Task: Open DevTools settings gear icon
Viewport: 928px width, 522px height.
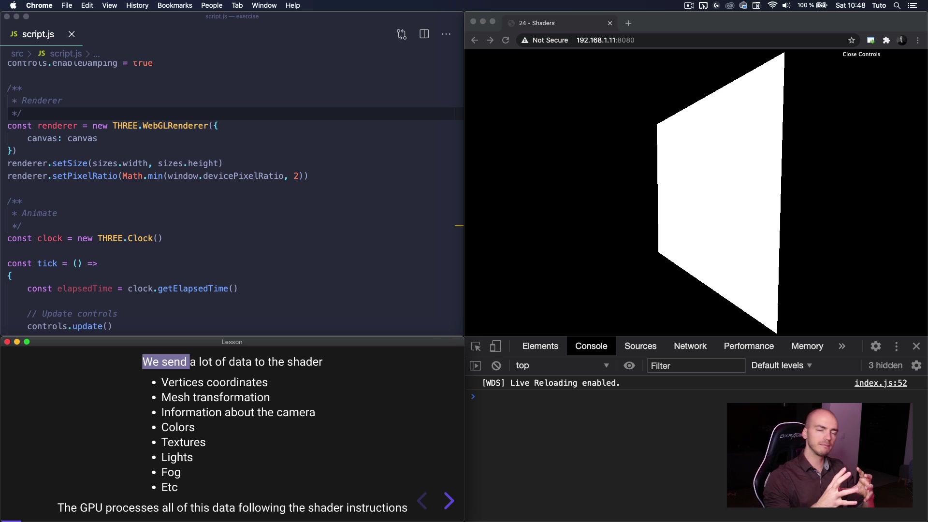Action: point(875,346)
